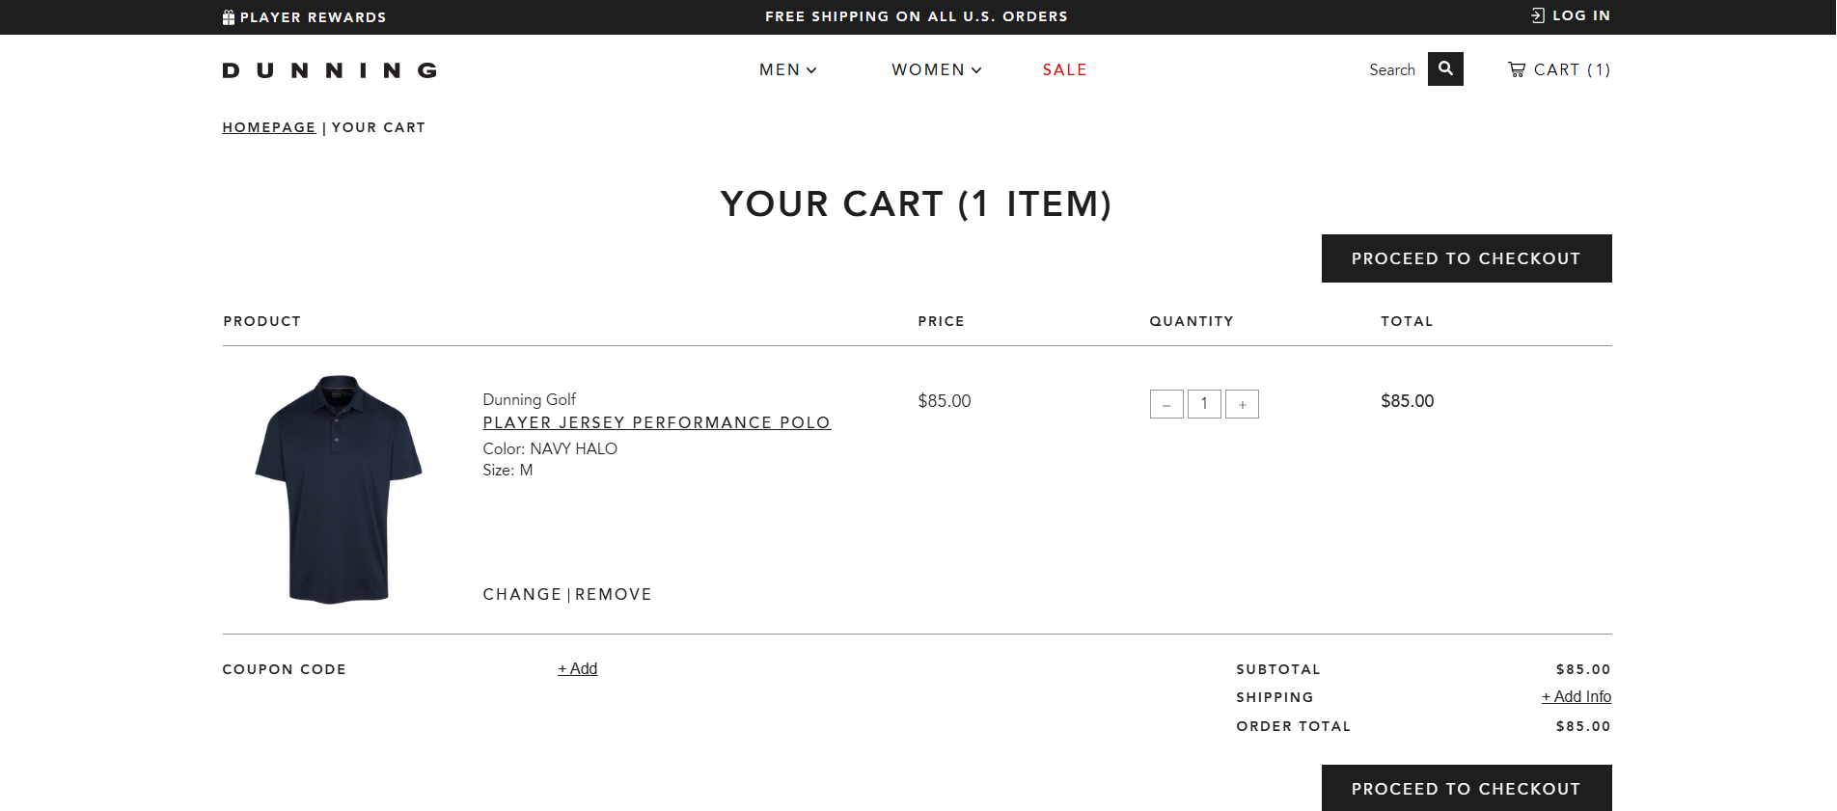Click the bottom Proceed to Checkout button
This screenshot has height=811, width=1837.
(x=1466, y=788)
